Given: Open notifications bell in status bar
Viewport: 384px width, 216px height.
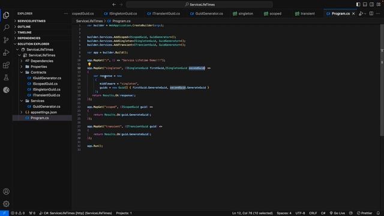Looking at the screenshot, I should 378,213.
